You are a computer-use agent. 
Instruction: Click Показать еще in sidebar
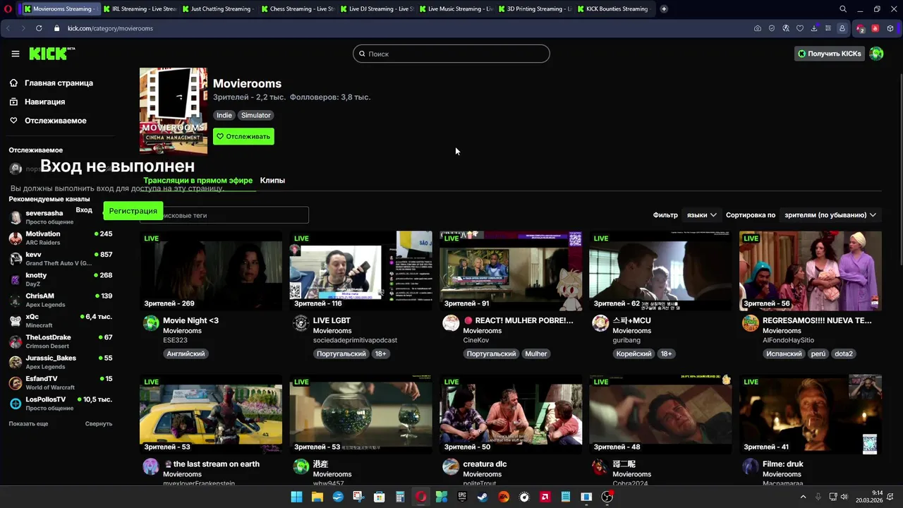pos(28,423)
